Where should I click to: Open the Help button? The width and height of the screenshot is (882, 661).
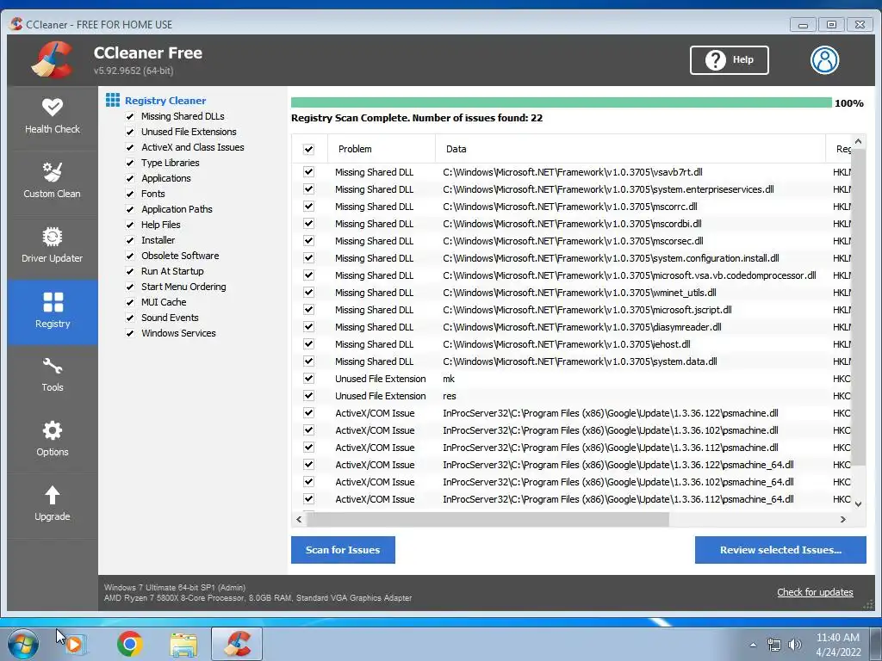tap(729, 59)
